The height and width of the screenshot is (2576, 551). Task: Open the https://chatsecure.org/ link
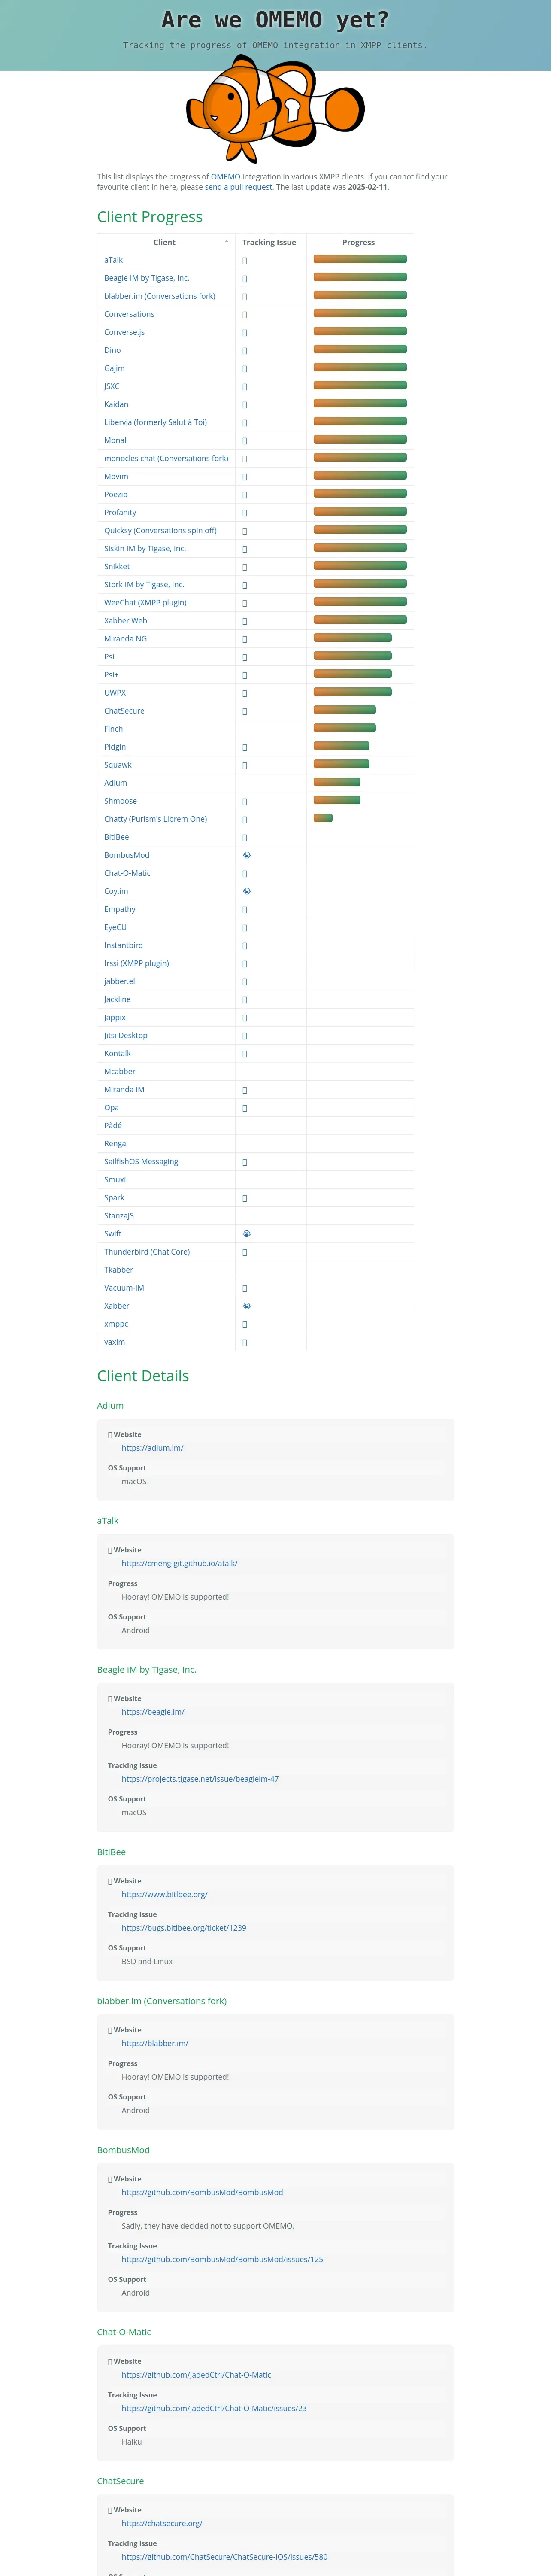pyautogui.click(x=162, y=2523)
